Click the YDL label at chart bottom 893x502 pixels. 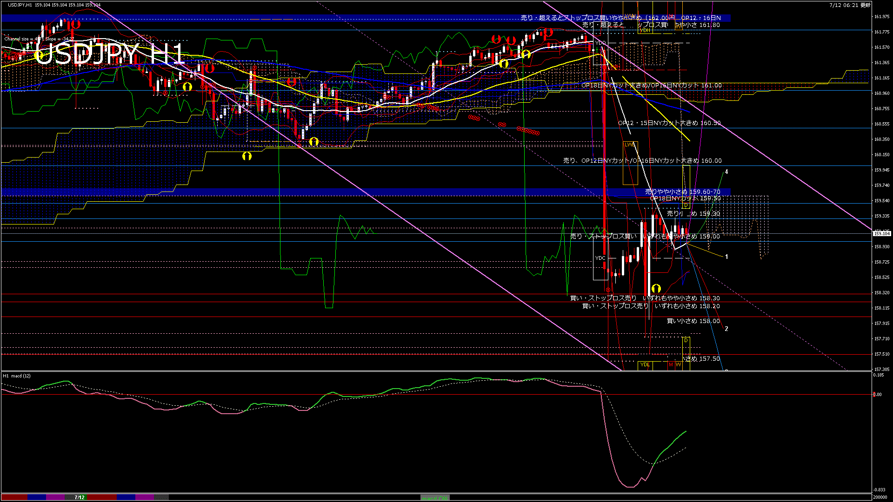pos(645,364)
